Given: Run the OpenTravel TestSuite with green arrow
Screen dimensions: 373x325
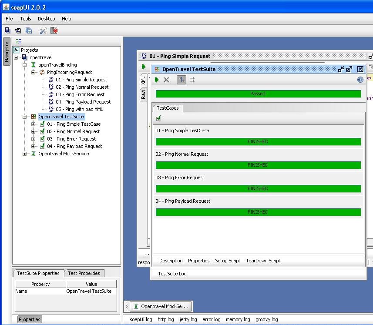Looking at the screenshot, I should point(157,80).
